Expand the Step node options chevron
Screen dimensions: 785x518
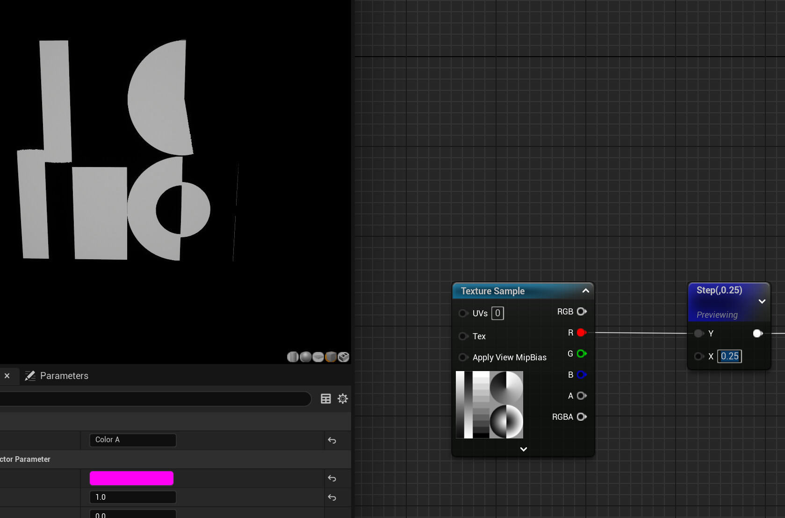[762, 301]
